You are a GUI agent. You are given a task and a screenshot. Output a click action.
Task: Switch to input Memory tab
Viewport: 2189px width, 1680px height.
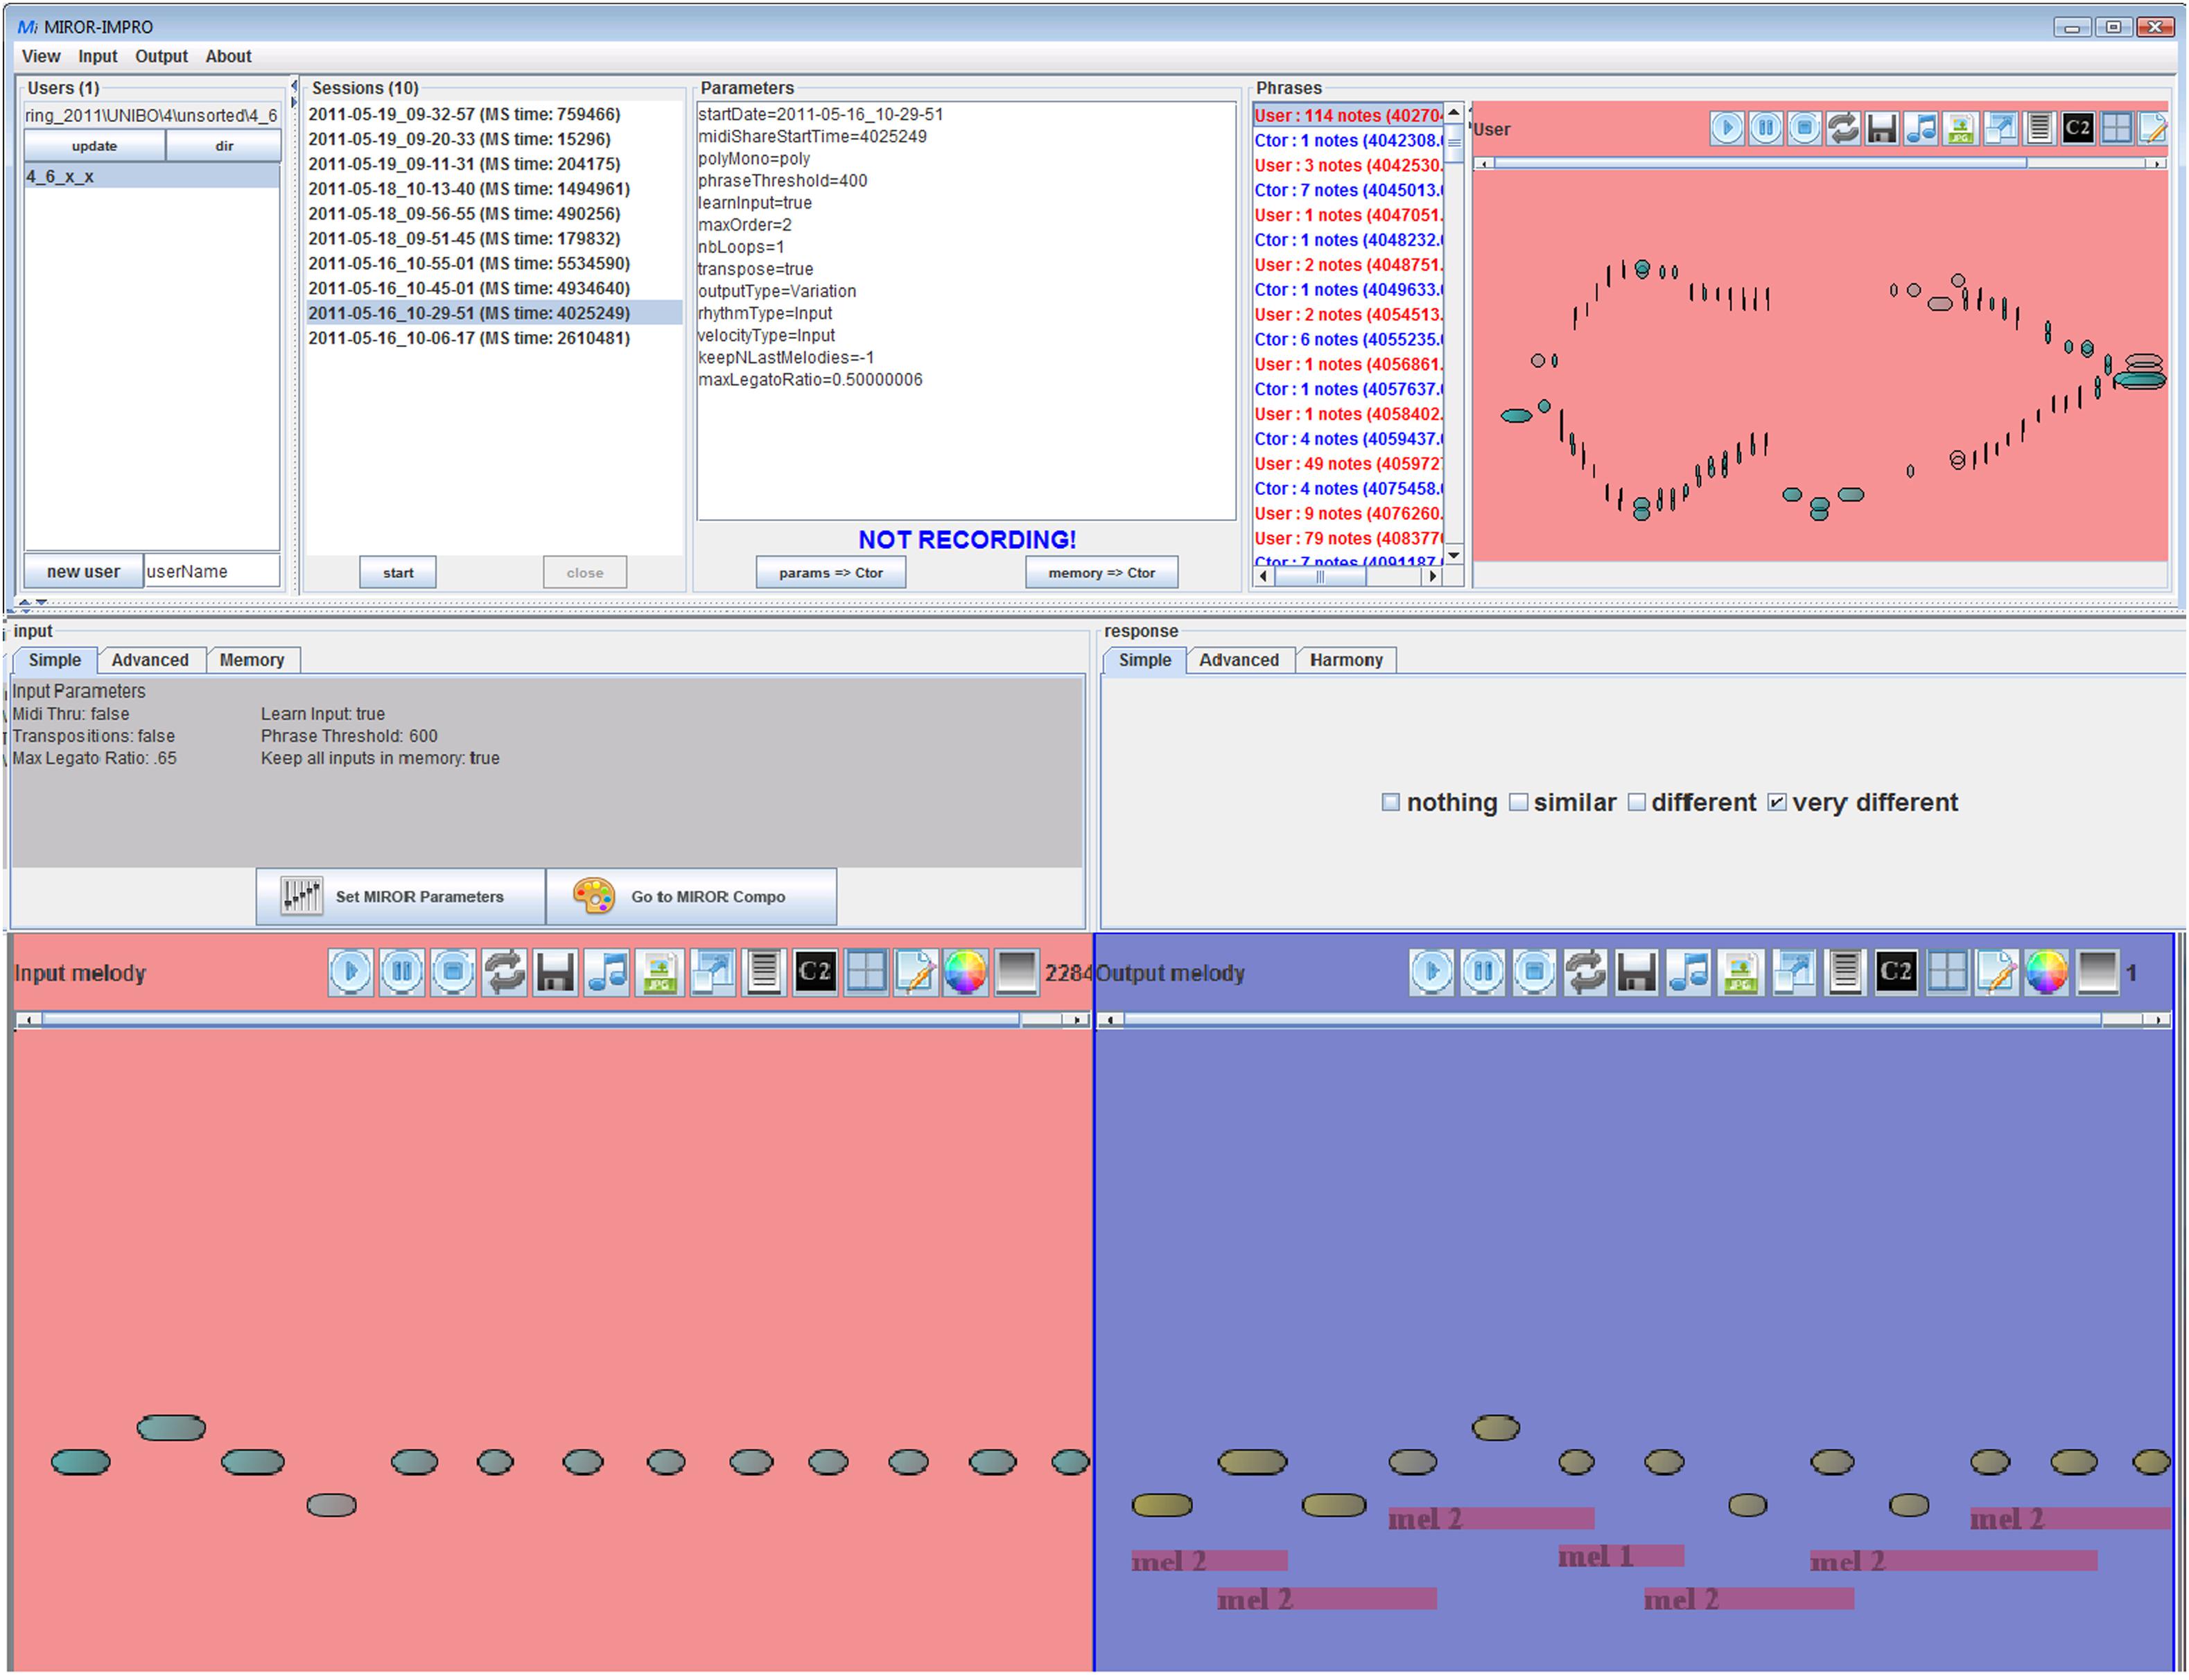pyautogui.click(x=252, y=660)
